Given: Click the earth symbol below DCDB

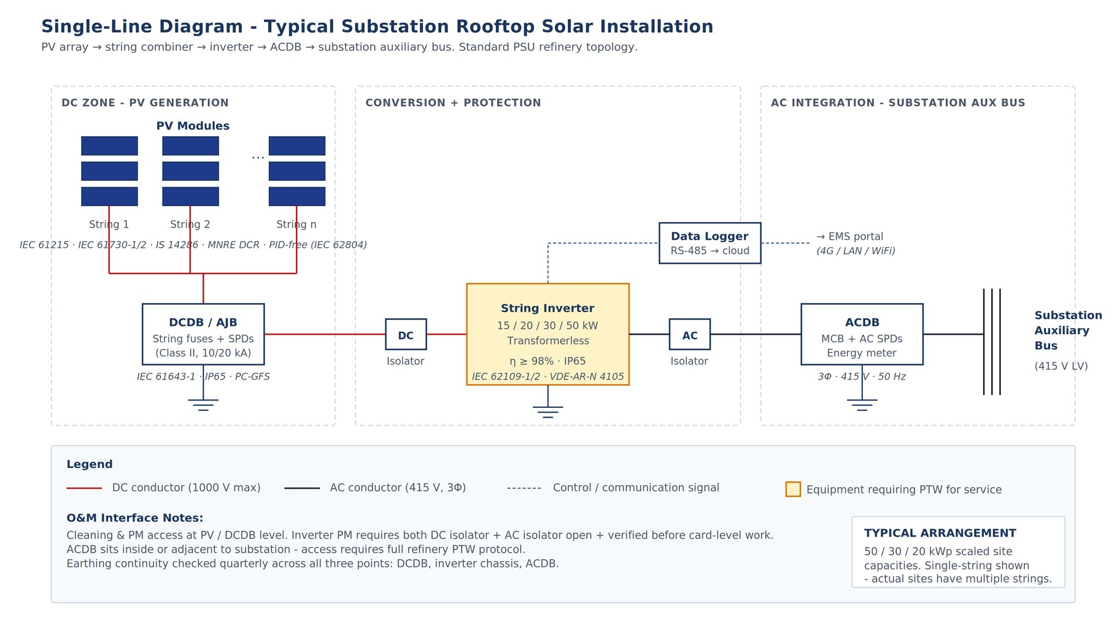Looking at the screenshot, I should point(203,405).
